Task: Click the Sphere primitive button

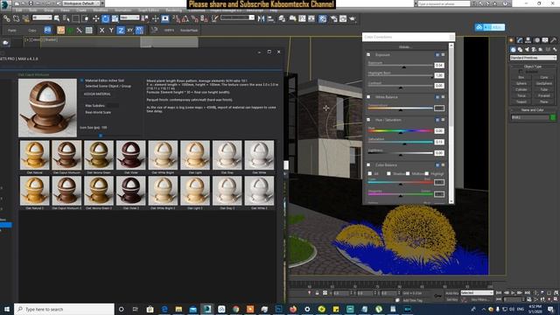Action: (521, 83)
